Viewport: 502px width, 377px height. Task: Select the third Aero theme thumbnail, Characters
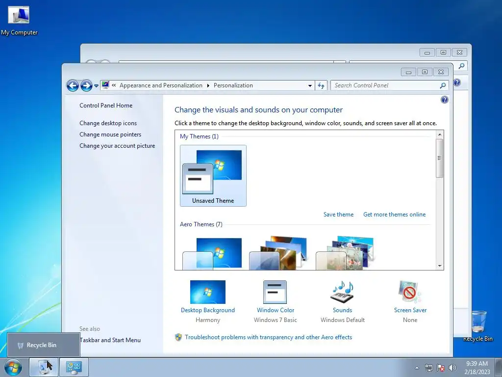click(x=345, y=253)
